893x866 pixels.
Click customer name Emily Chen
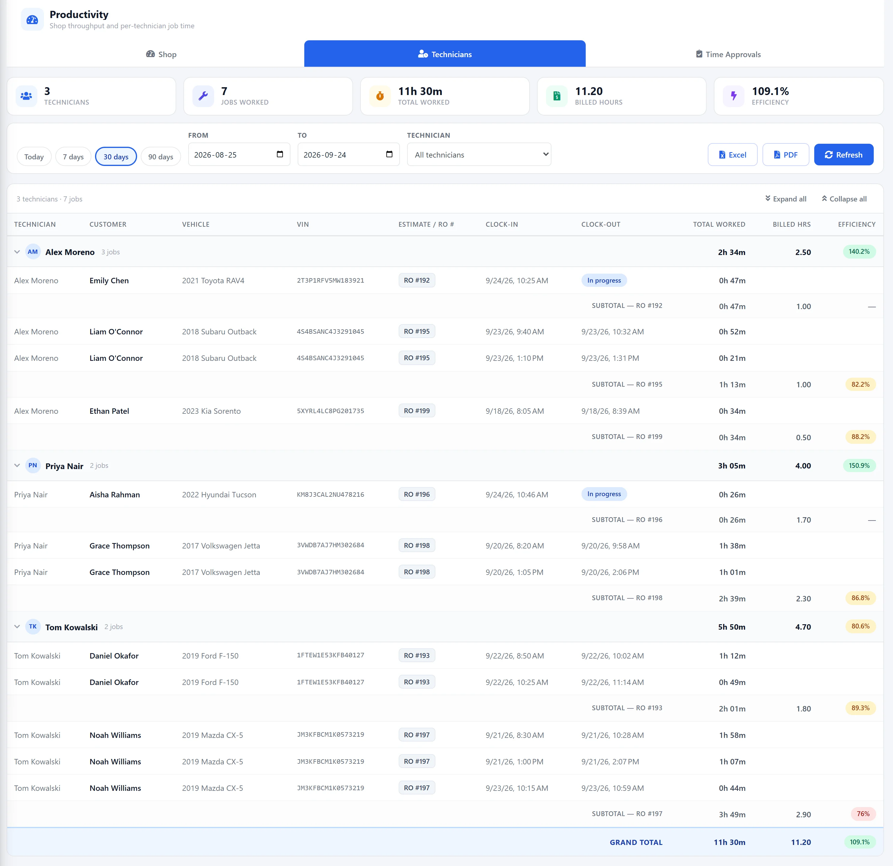point(109,281)
